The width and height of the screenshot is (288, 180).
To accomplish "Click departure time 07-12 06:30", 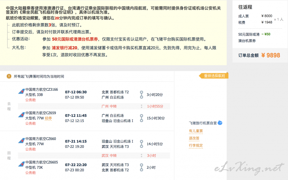I will tap(76, 92).
